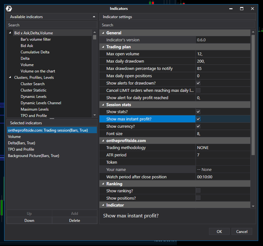The height and width of the screenshot is (246, 263).
Task: Enable the Show positions checkbox
Action: point(198,198)
